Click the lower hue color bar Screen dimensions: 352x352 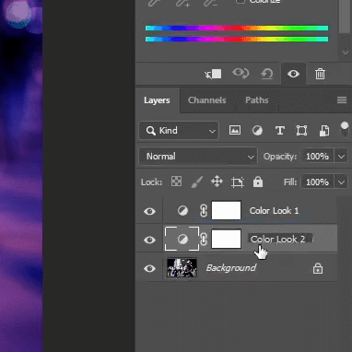pyautogui.click(x=237, y=39)
